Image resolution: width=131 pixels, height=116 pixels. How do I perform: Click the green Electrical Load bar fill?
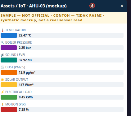point(9,97)
